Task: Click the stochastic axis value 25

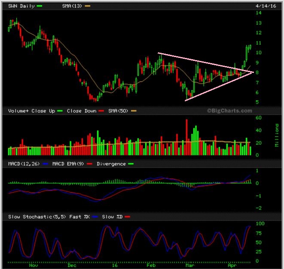Action: pyautogui.click(x=259, y=252)
